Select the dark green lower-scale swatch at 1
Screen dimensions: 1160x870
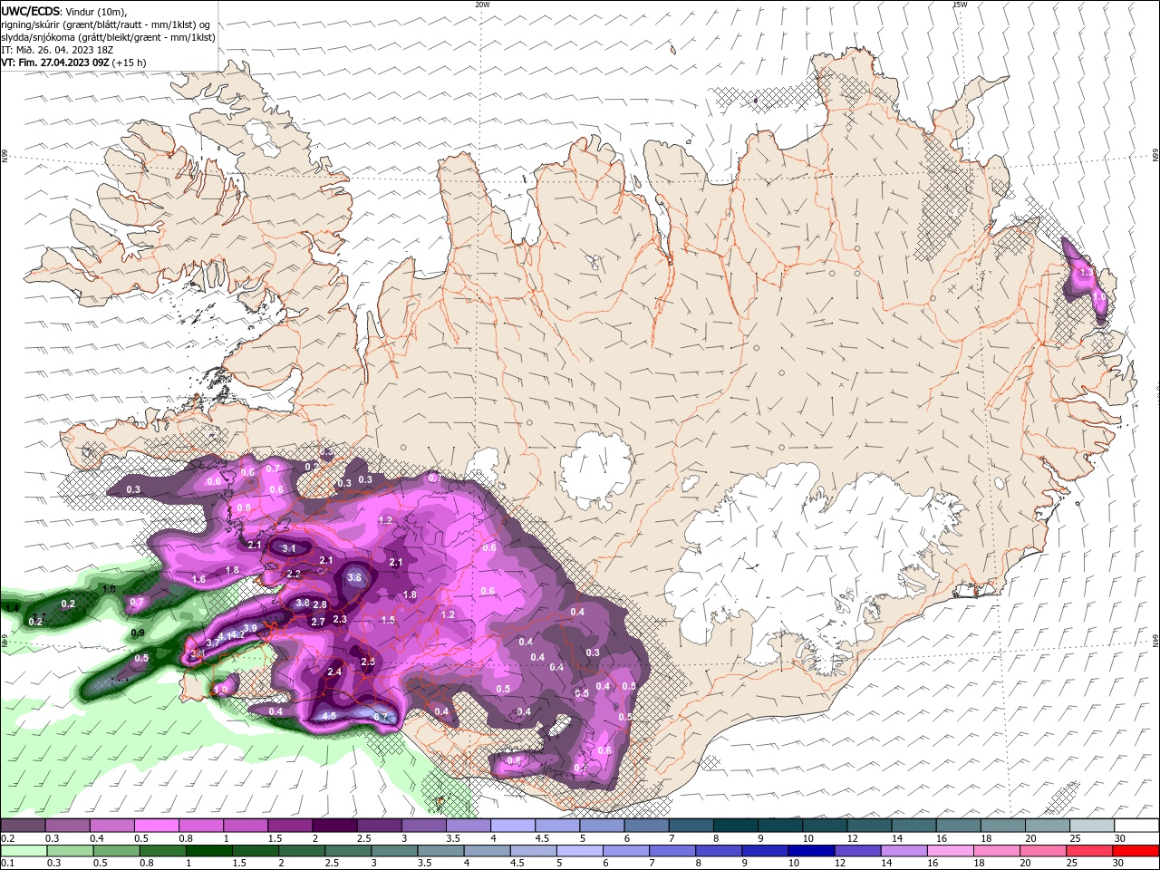pyautogui.click(x=209, y=851)
